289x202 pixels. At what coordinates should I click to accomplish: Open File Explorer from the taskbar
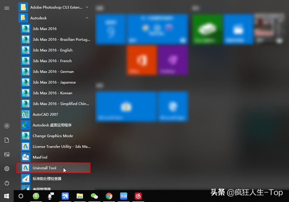coord(80,196)
